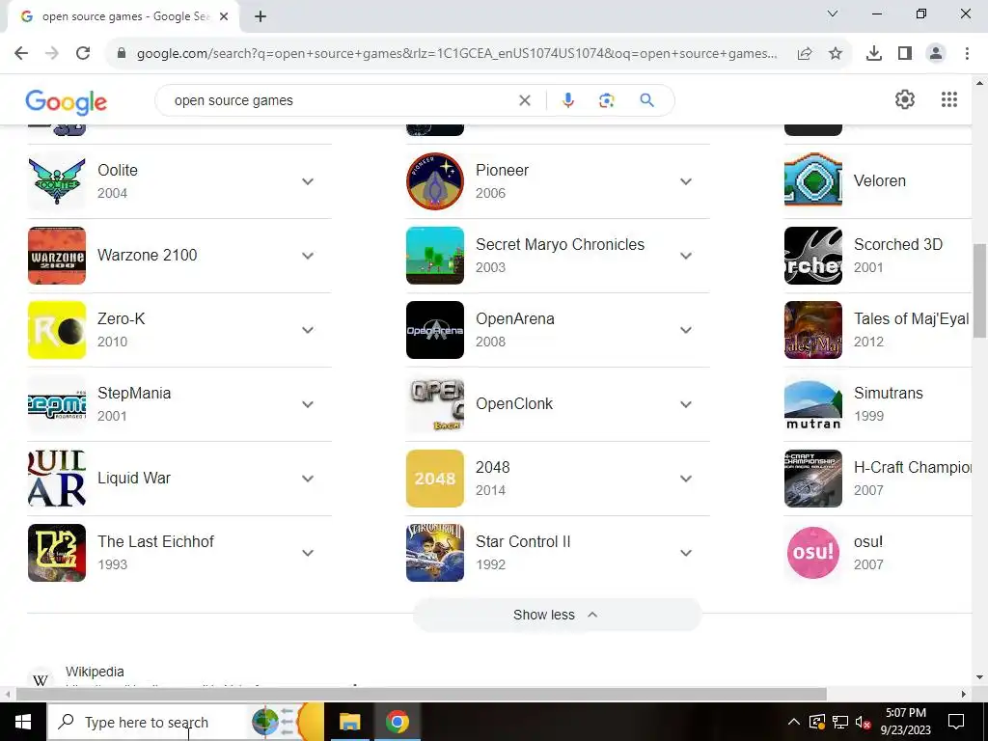The height and width of the screenshot is (741, 988).
Task: Click the vertical page scrollbar thumb
Action: click(979, 290)
